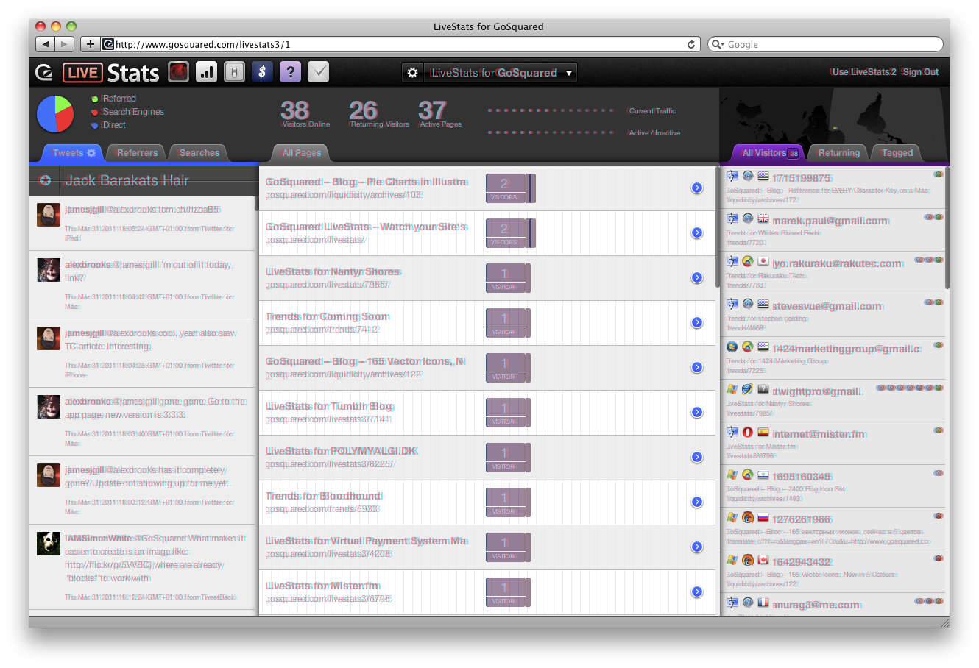979x668 pixels.
Task: Toggle the light switch icon in toolbar
Action: pyautogui.click(x=234, y=72)
